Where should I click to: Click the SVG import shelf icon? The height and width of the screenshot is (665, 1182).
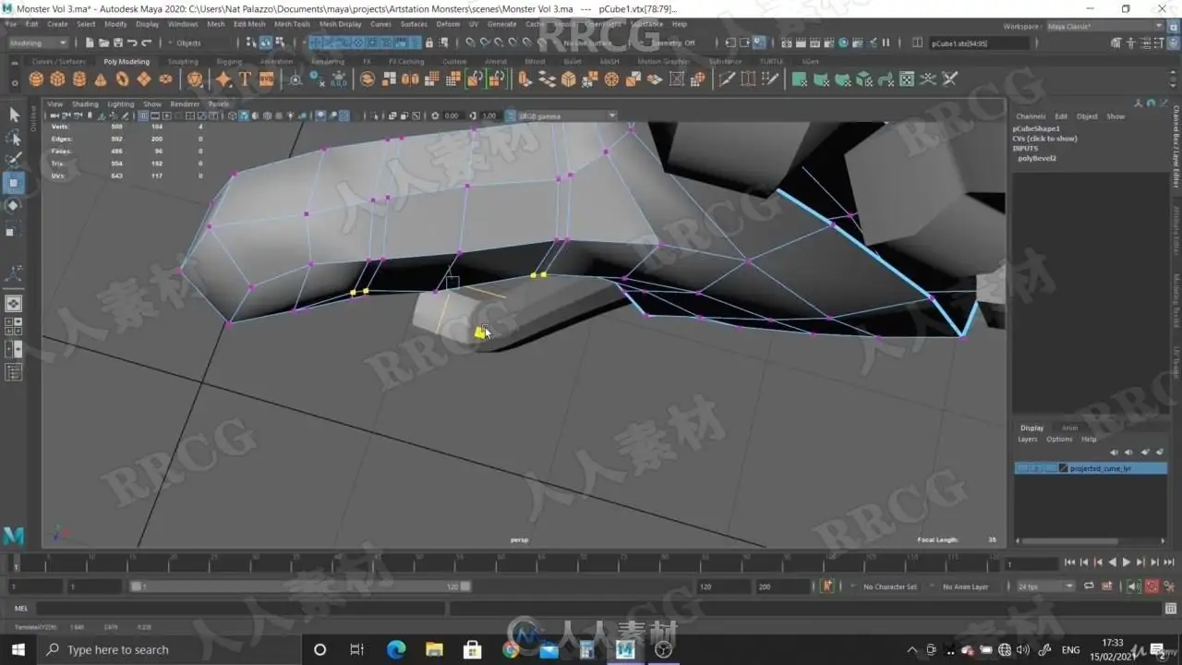click(266, 79)
